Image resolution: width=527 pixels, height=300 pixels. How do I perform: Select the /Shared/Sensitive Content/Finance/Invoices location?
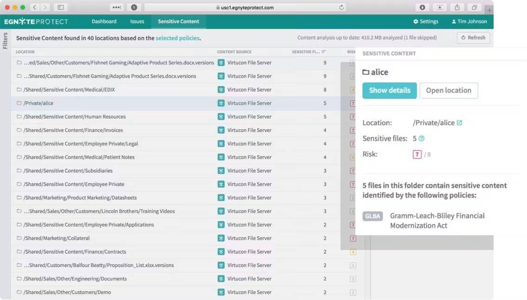(73, 130)
